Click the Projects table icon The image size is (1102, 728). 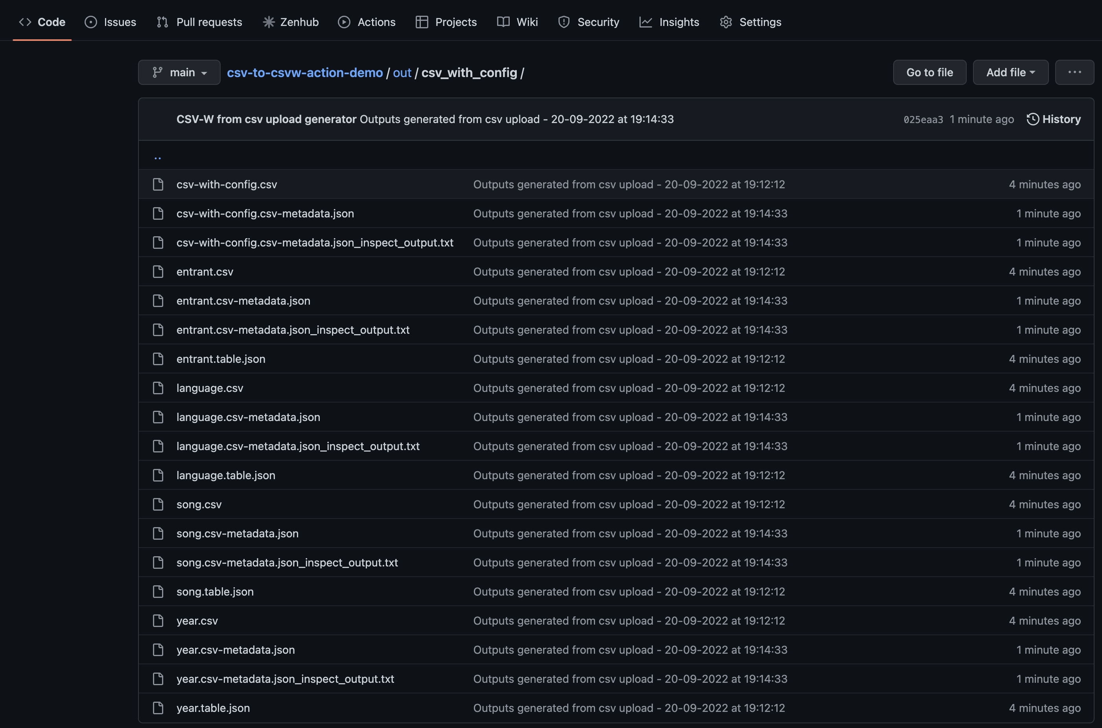point(422,22)
